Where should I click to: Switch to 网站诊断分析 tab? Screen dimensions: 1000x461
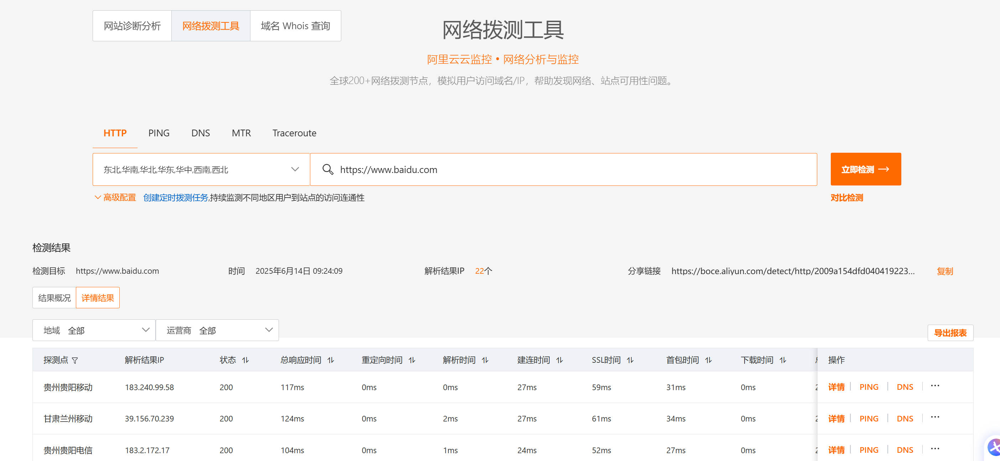click(132, 26)
